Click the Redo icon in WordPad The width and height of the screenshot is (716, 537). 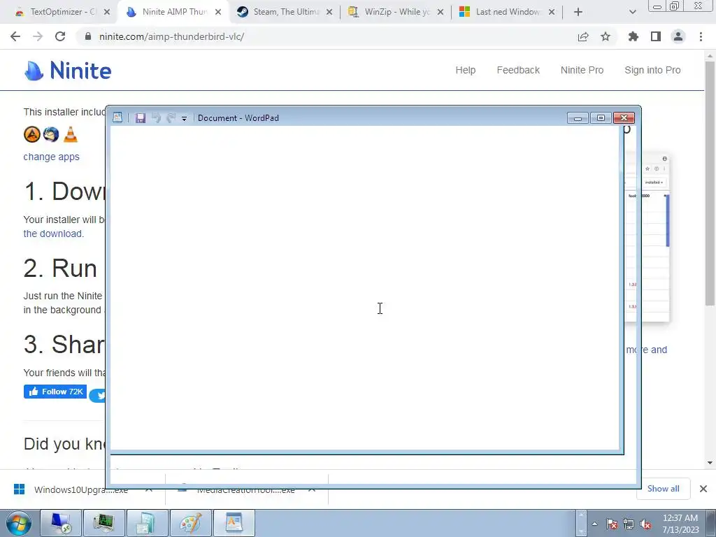click(171, 117)
